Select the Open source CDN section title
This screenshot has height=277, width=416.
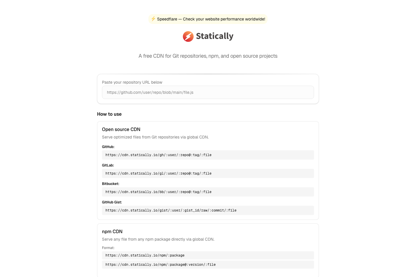tap(121, 129)
